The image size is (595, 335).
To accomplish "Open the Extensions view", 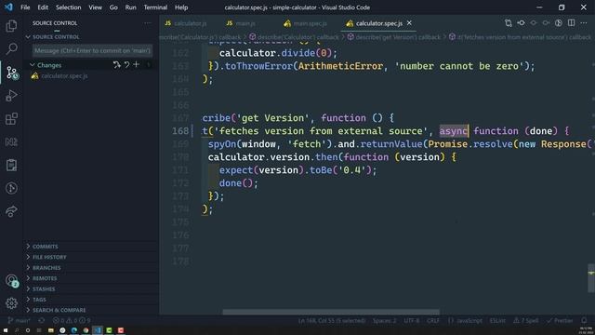I will [x=11, y=119].
